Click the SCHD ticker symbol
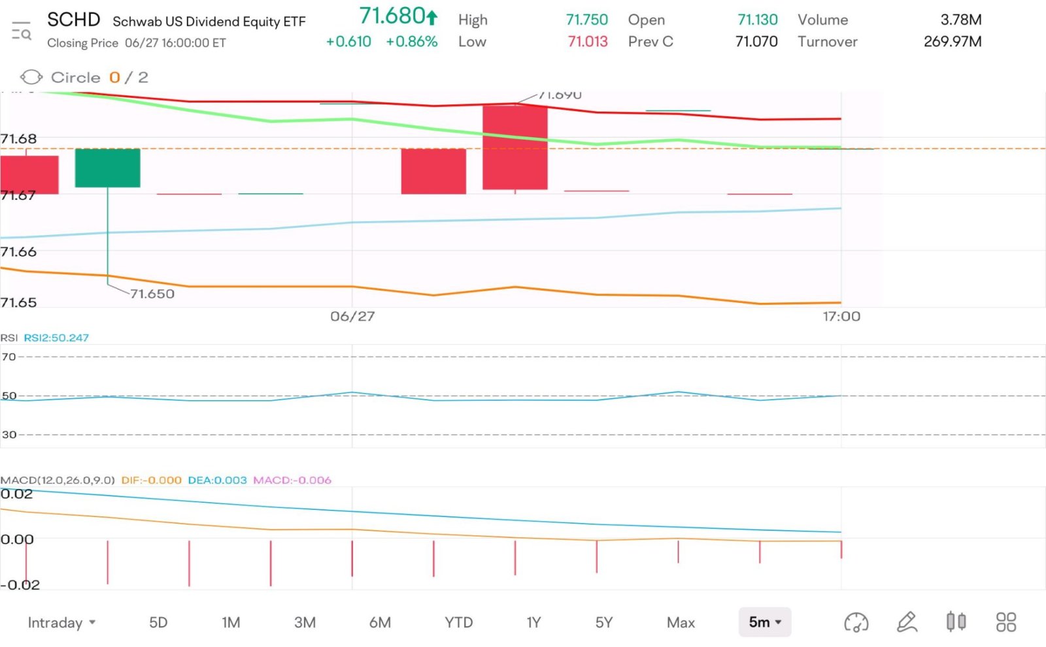The image size is (1046, 647). [x=73, y=20]
